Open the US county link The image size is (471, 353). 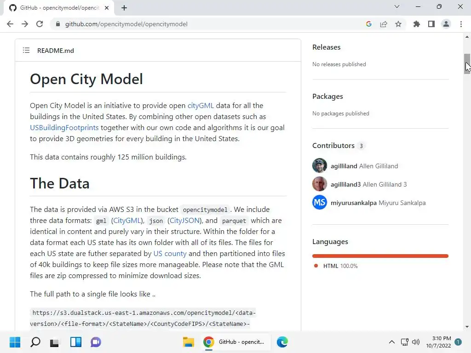[x=170, y=254]
